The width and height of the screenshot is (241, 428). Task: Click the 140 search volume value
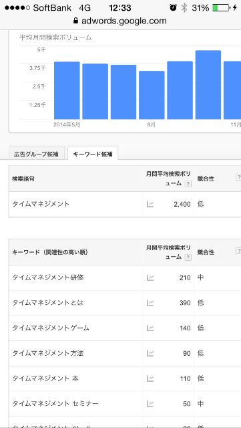[185, 328]
